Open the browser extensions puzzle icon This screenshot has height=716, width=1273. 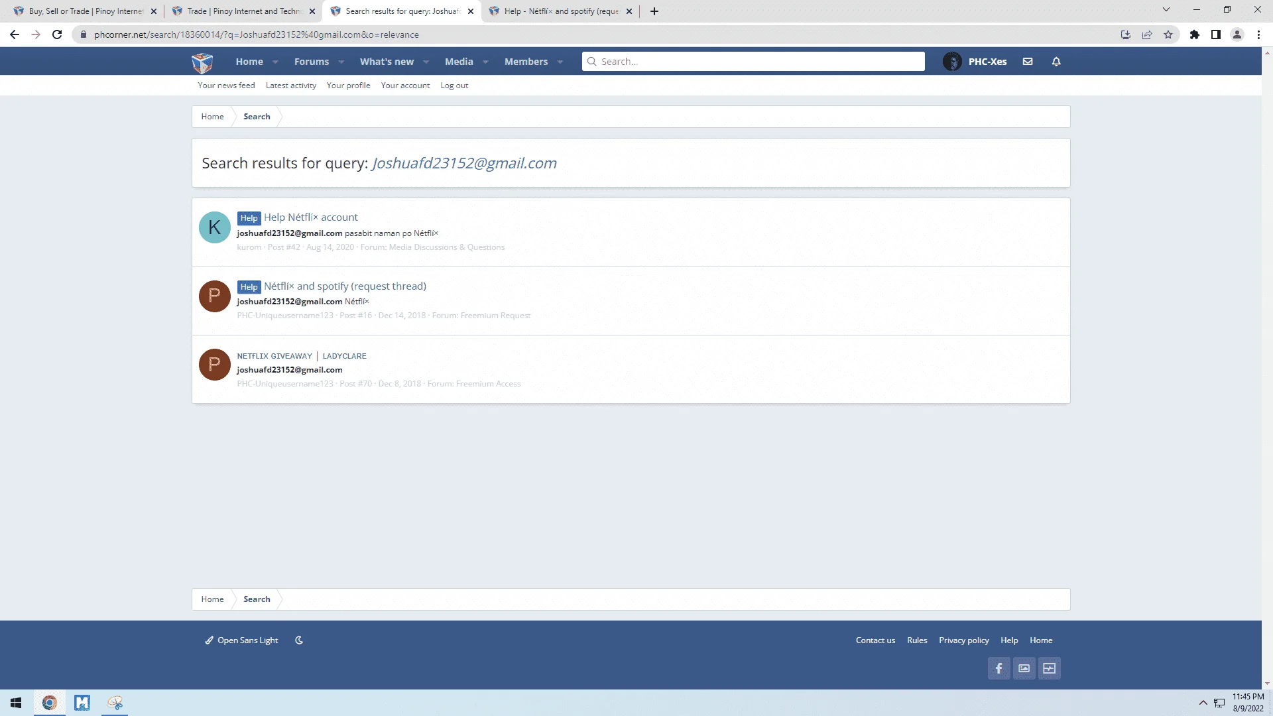1195,34
